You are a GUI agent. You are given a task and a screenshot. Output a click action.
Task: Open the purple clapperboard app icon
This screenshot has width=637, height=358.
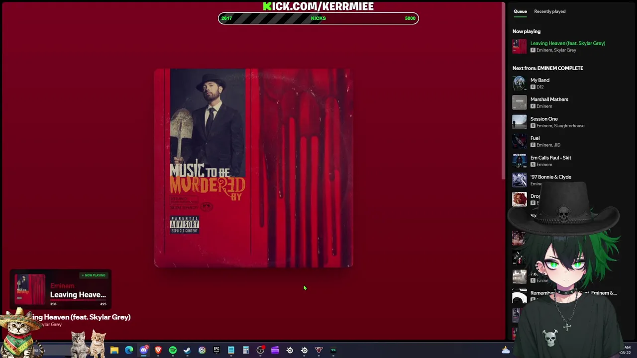click(275, 350)
